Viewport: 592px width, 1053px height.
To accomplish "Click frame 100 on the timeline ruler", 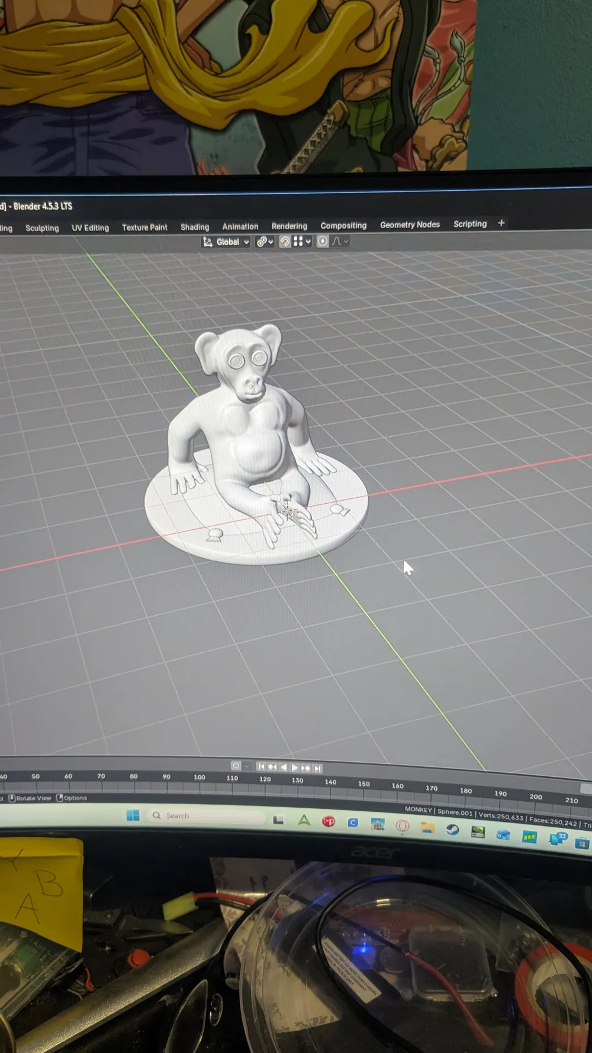I will [200, 777].
